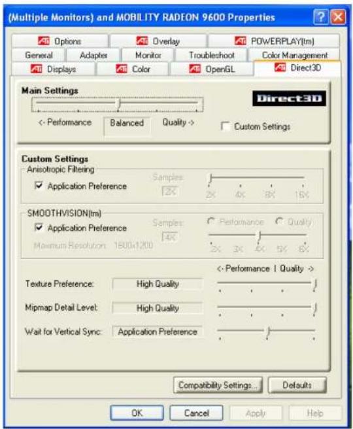Image resolution: width=353 pixels, height=429 pixels.
Task: Click Main Settings Performance-Quality slider thumb
Action: coord(118,104)
